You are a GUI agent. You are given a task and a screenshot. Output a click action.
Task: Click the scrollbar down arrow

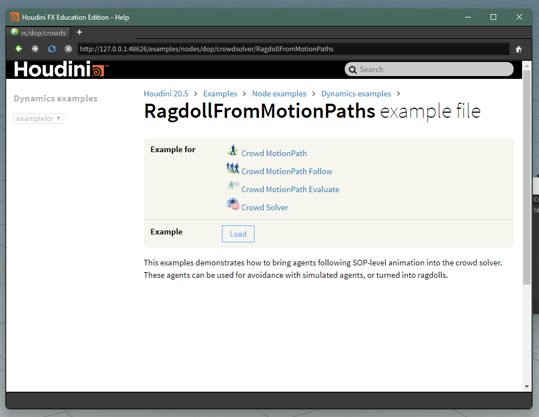click(x=527, y=387)
